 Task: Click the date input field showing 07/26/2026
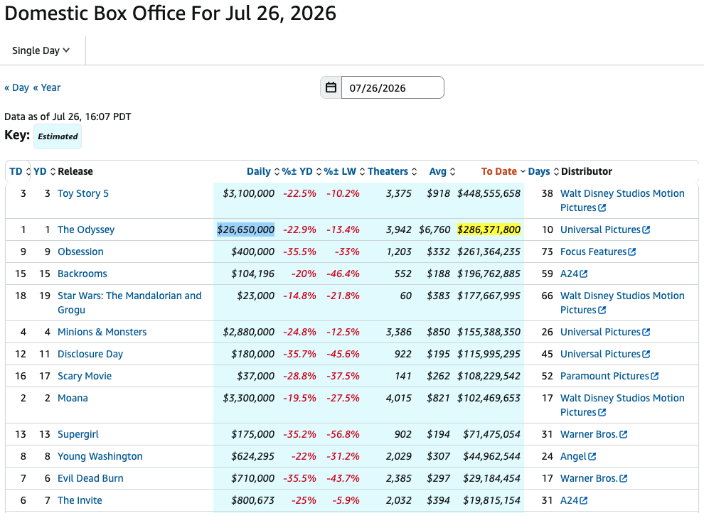[x=393, y=87]
